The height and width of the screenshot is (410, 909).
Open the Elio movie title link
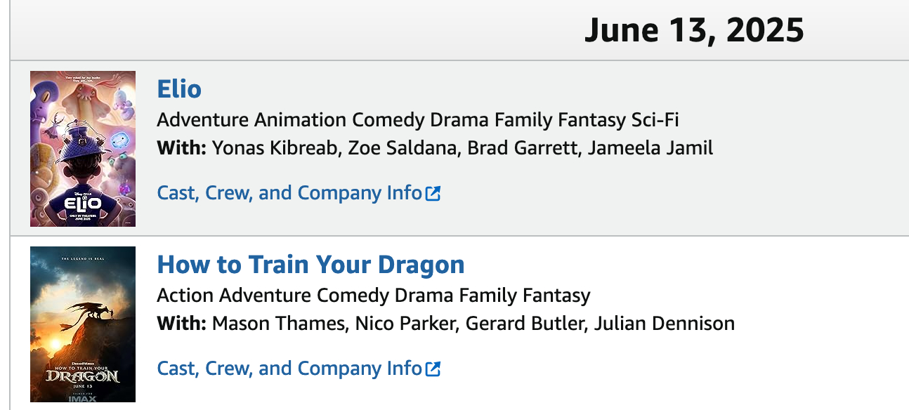pyautogui.click(x=179, y=89)
